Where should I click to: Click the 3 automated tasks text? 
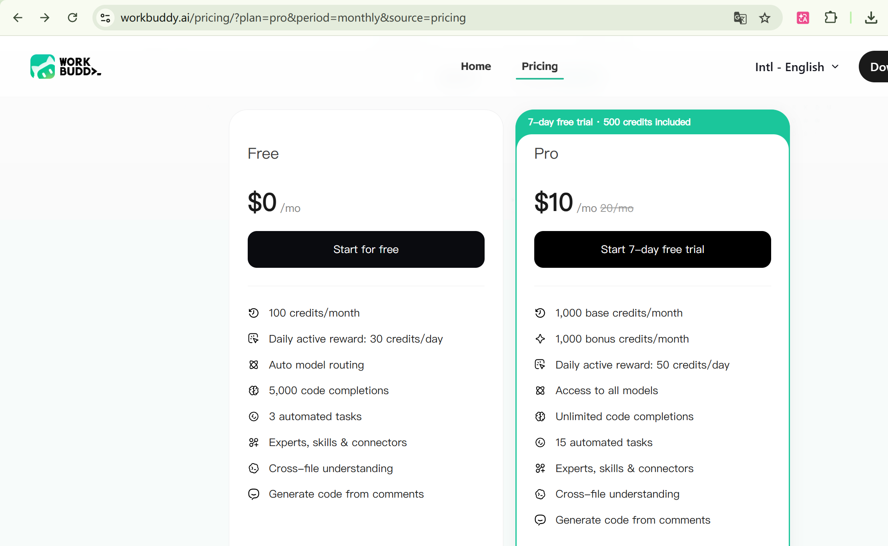click(315, 416)
